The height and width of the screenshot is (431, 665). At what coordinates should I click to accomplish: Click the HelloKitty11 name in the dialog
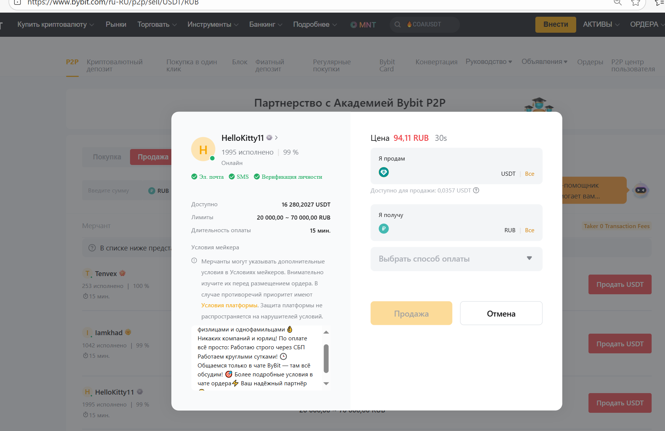pos(243,138)
